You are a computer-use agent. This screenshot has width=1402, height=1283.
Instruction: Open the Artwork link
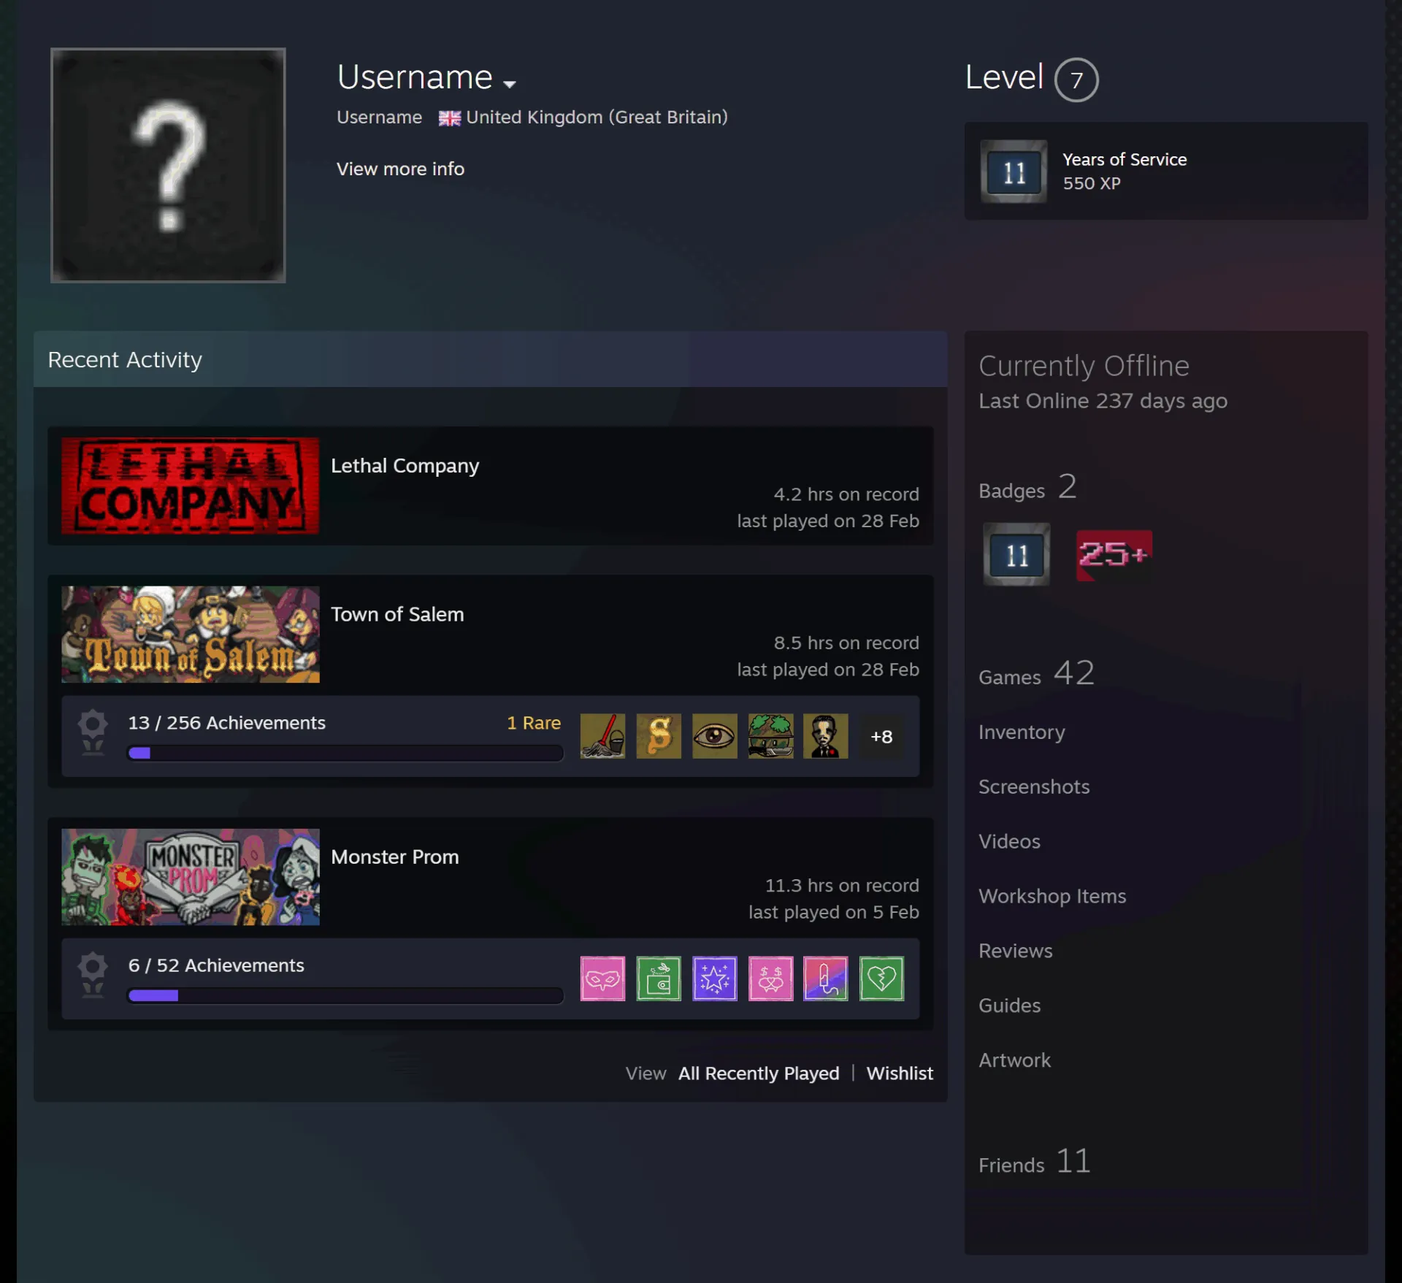click(1014, 1060)
